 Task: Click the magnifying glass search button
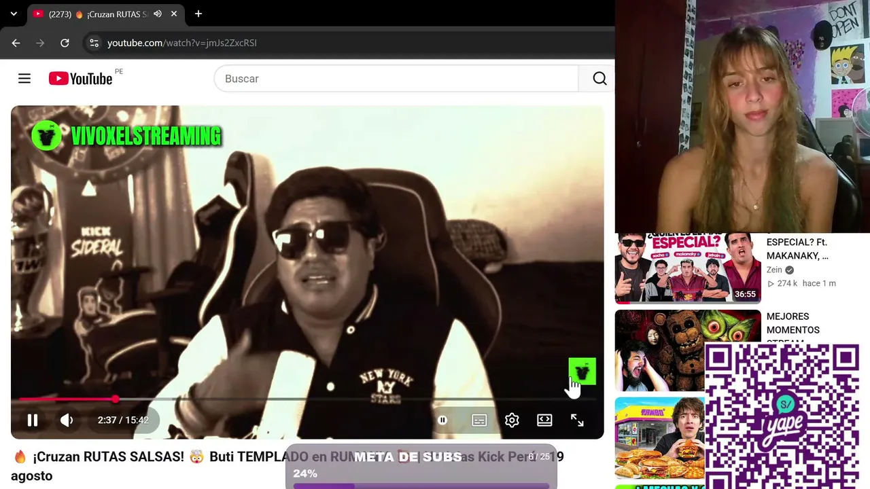coord(599,79)
